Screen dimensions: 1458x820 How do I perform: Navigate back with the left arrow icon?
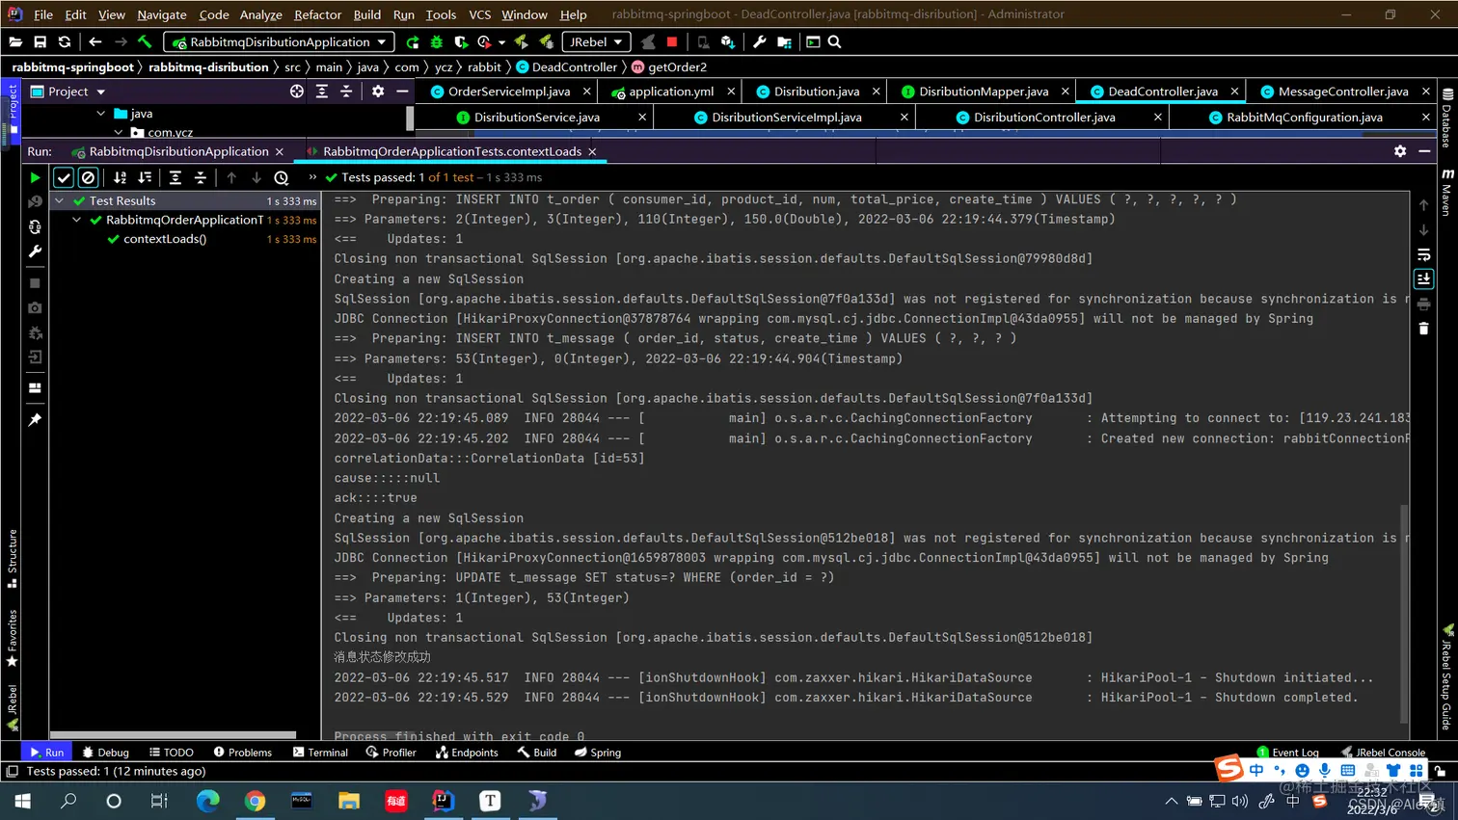click(x=94, y=41)
